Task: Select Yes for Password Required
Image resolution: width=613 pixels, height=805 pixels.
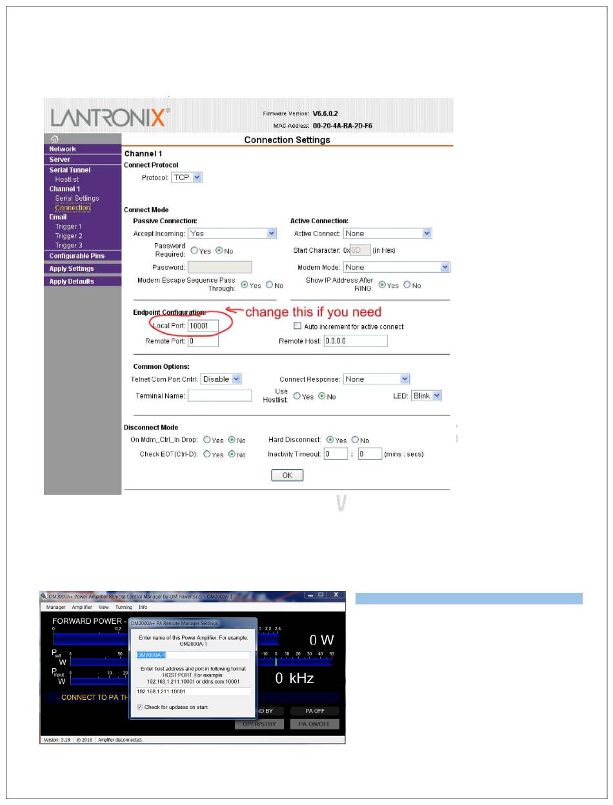Action: (194, 250)
